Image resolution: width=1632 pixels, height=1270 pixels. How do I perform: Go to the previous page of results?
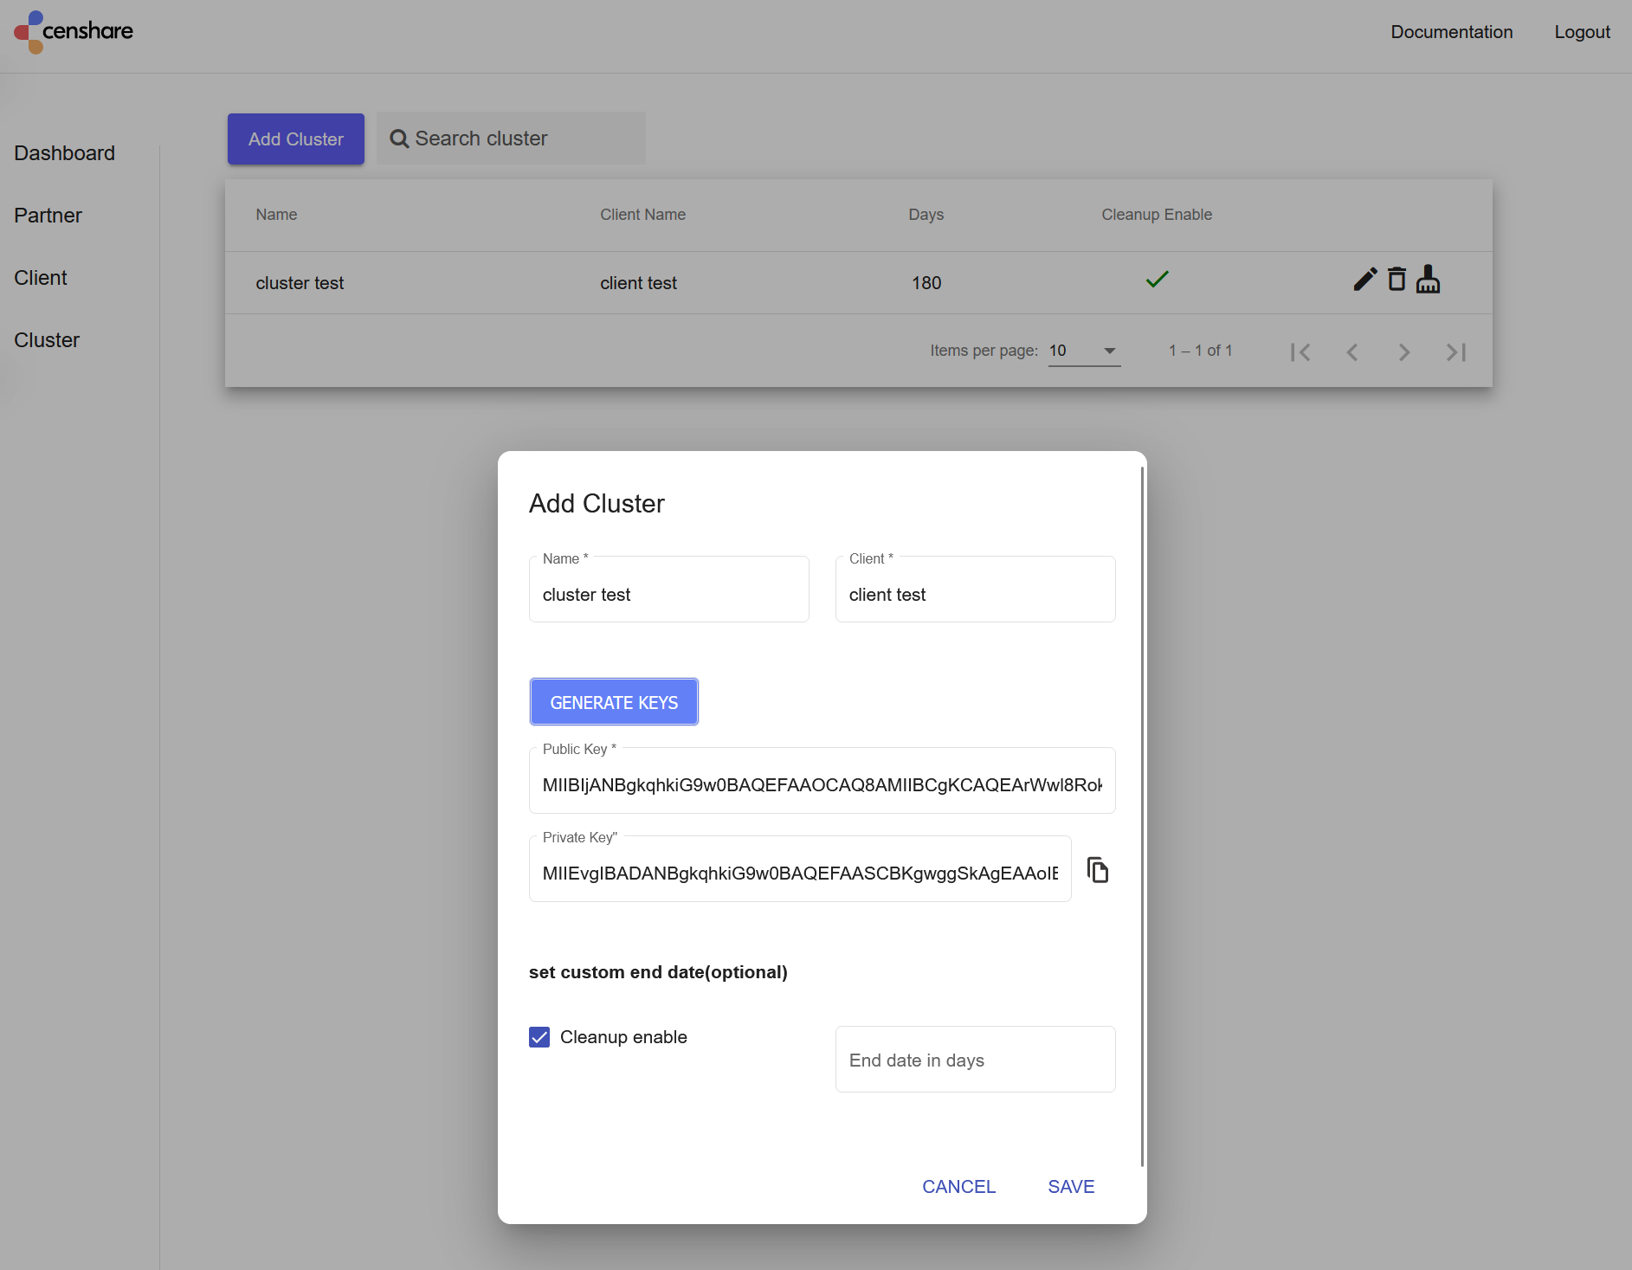click(1352, 352)
